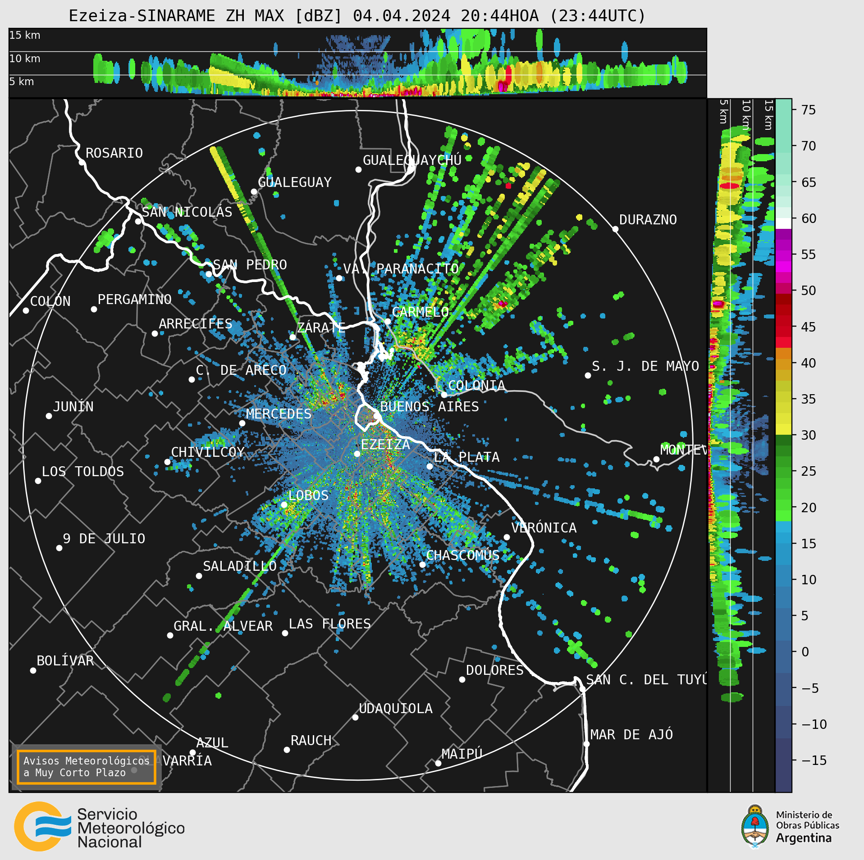Click the EZEIZA radar site marker dot

357,454
